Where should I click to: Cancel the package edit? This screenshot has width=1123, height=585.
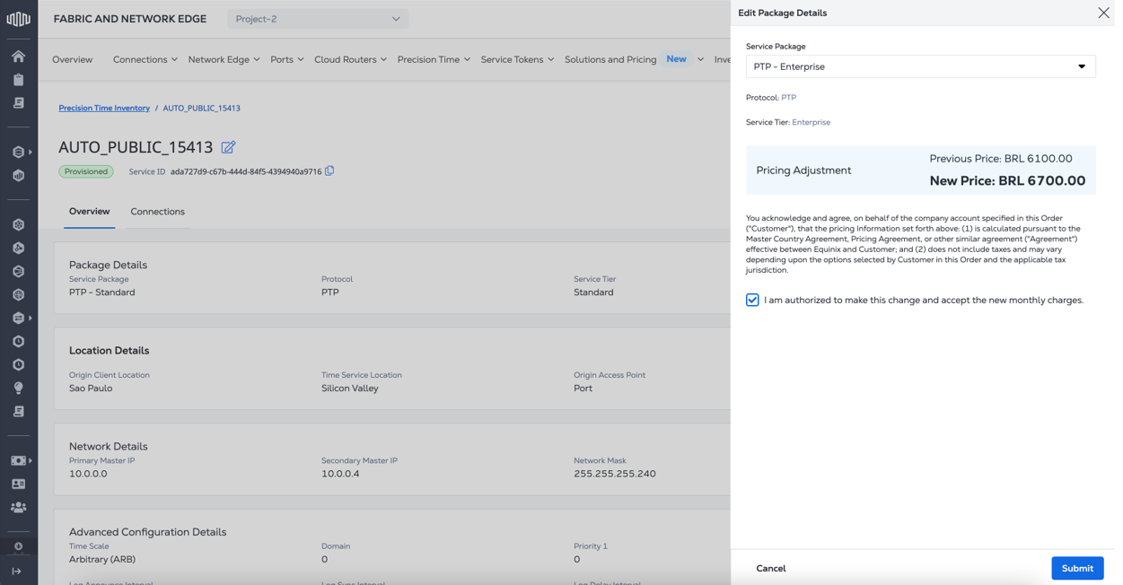pos(770,568)
